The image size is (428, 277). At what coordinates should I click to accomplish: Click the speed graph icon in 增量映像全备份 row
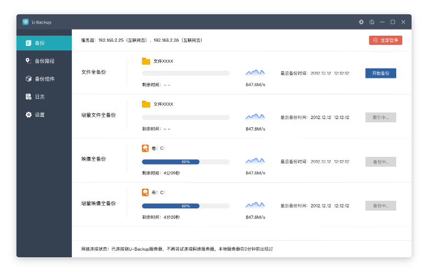[255, 205]
